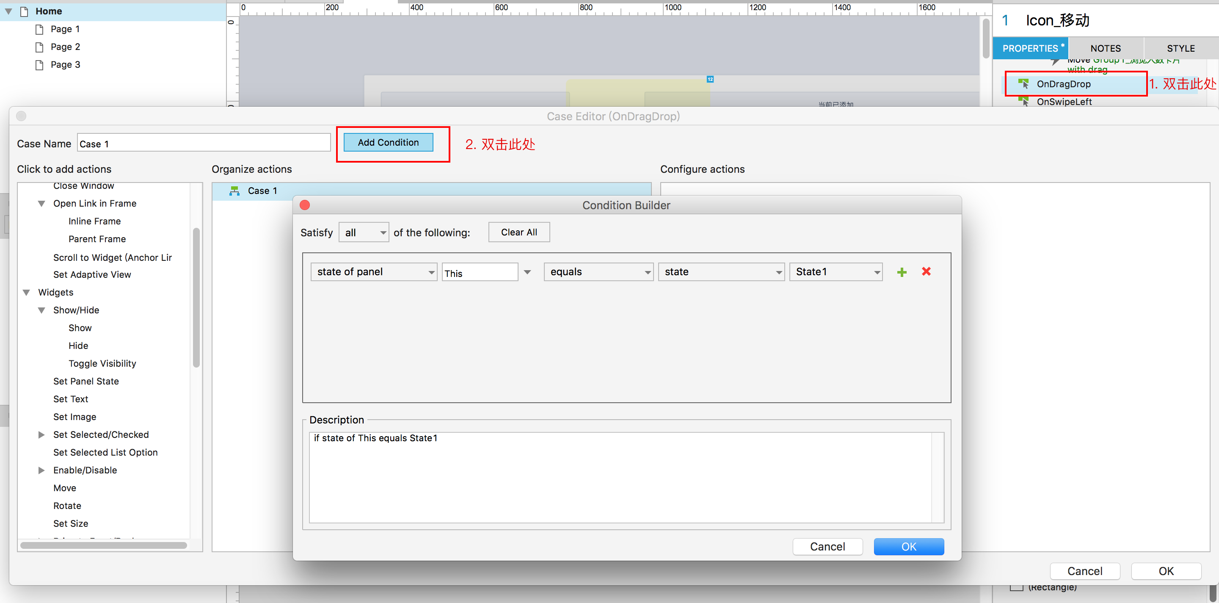
Task: Click the Clear All button
Action: click(518, 232)
